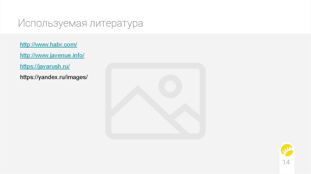Click the word 'Используемая' in the title
The width and height of the screenshot is (311, 174).
(53, 23)
